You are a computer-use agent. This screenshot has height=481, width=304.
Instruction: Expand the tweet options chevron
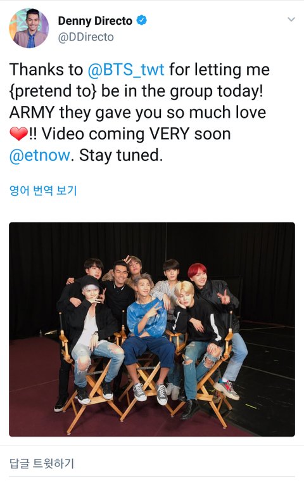coord(291,19)
